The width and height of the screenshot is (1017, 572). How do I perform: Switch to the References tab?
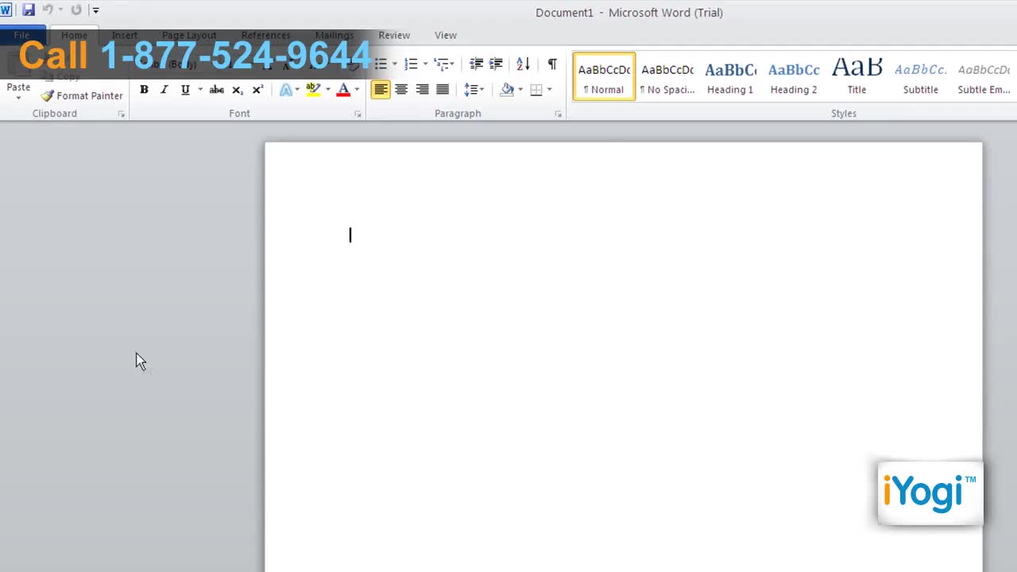tap(265, 35)
